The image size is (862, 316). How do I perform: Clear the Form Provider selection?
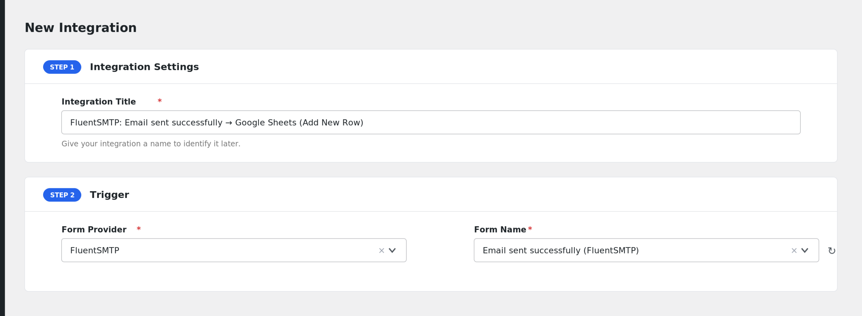click(x=382, y=250)
